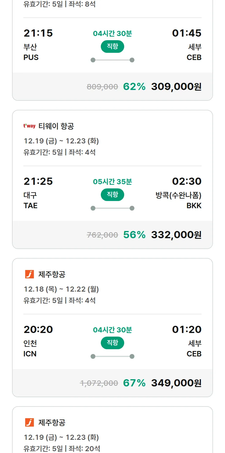Tap the 직항 badge on the Incheon–Cebu flight
The width and height of the screenshot is (225, 453).
[112, 343]
